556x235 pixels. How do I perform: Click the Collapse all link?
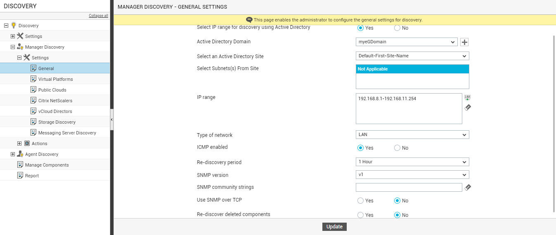coord(98,16)
